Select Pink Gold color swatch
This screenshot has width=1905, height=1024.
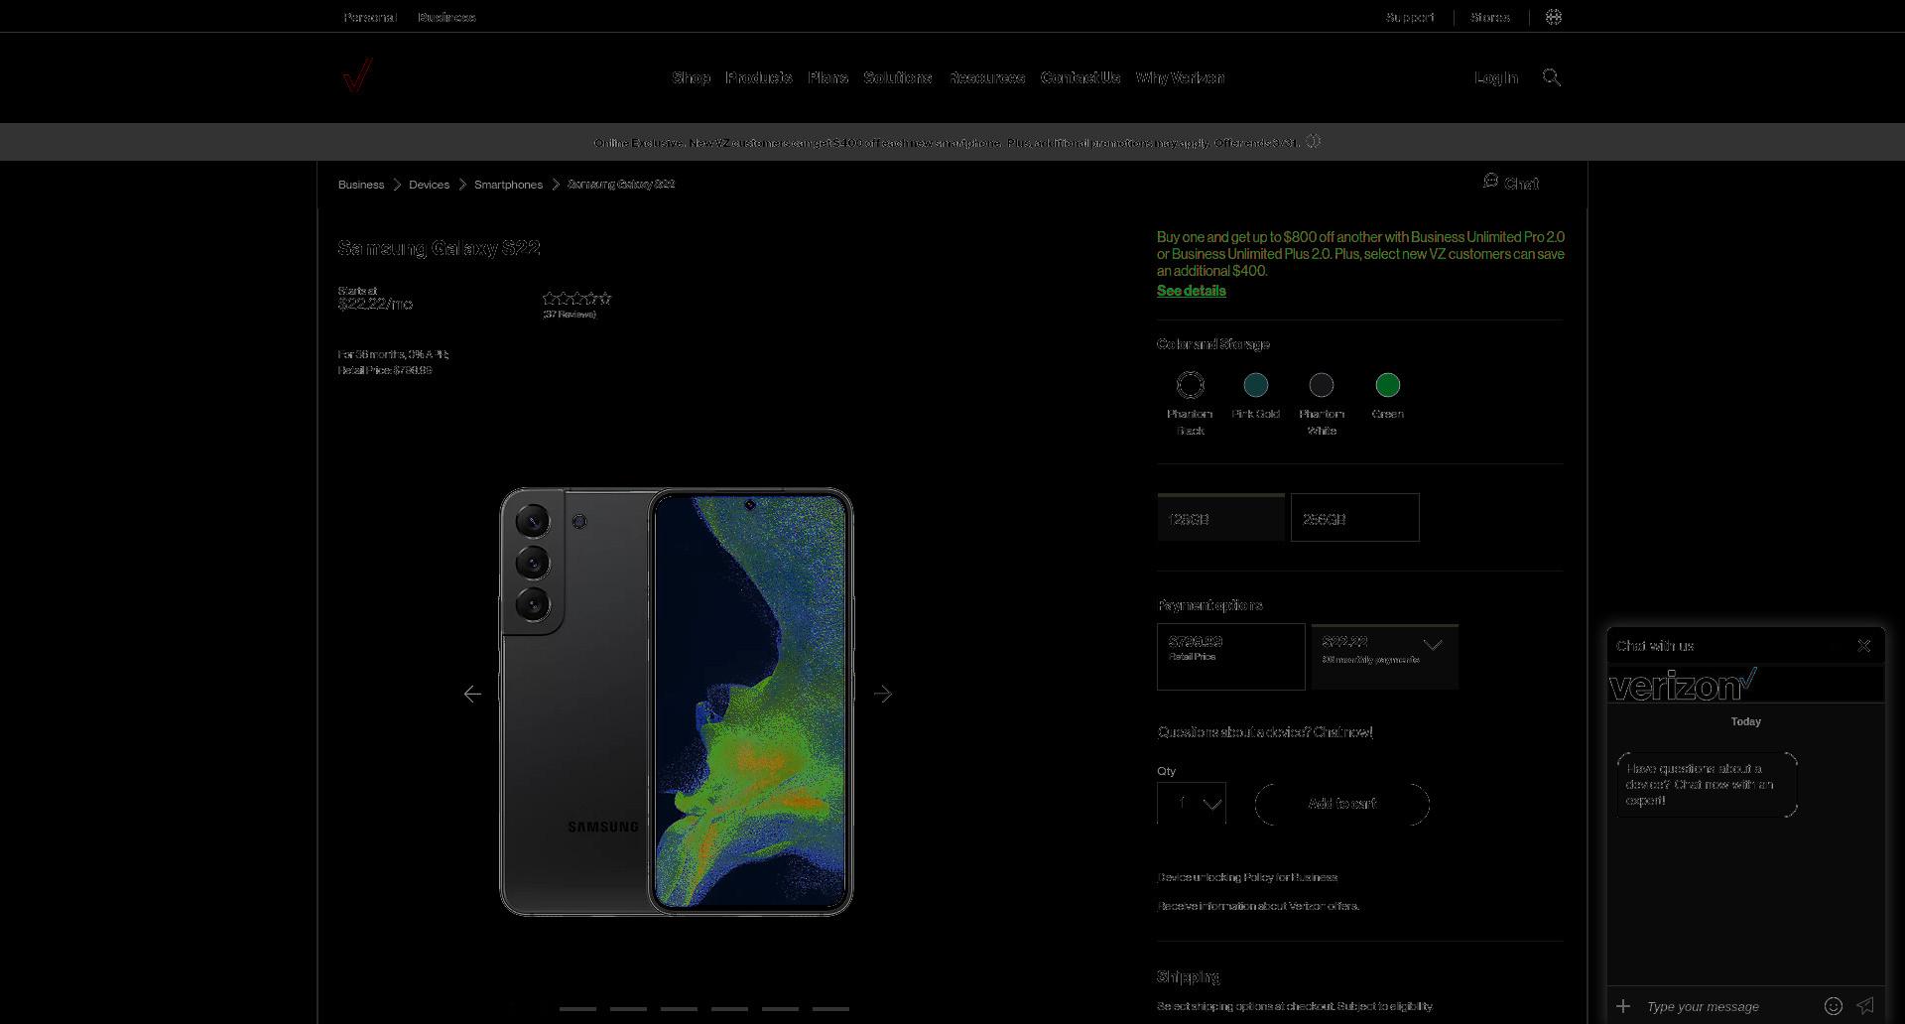(1256, 385)
